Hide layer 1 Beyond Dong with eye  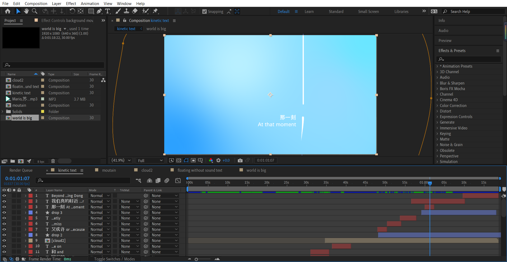pos(4,196)
